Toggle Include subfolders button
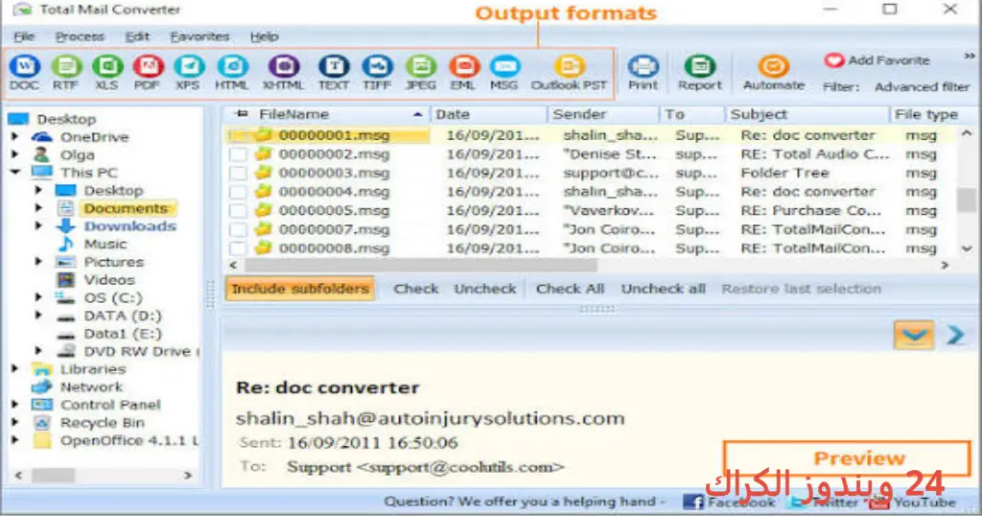Screen dimensions: 982x516 [300, 289]
